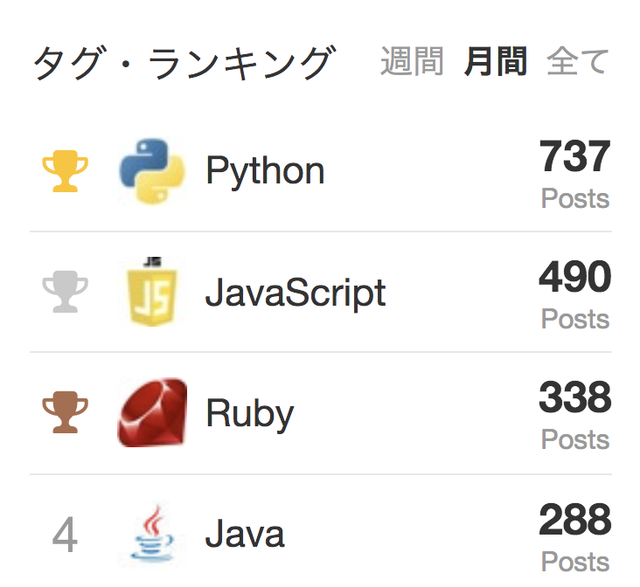Click the bronze trophy icon
The width and height of the screenshot is (640, 587).
(65, 412)
